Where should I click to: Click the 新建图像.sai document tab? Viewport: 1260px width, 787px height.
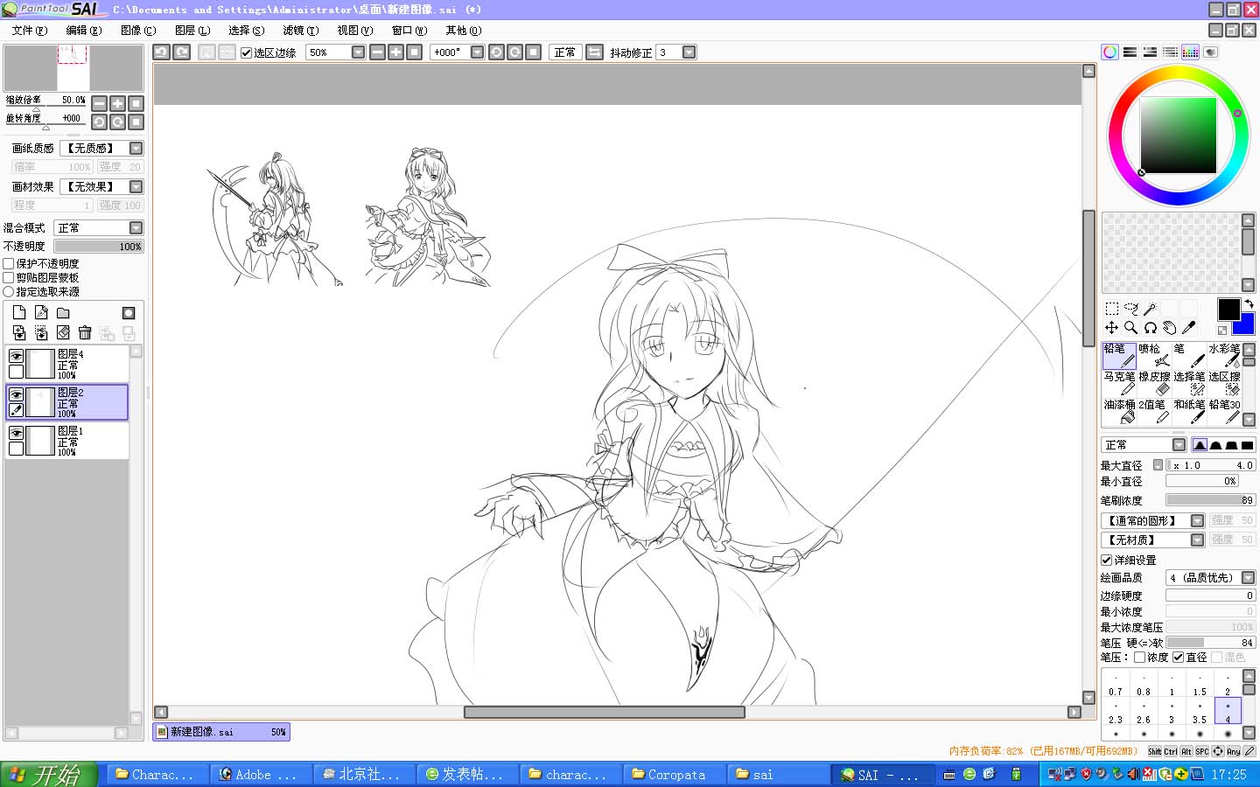[x=221, y=732]
